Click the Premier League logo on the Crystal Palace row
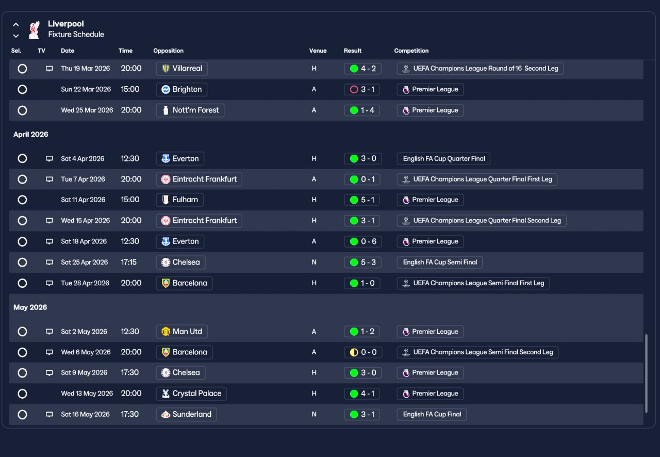This screenshot has width=660, height=457. click(x=406, y=394)
